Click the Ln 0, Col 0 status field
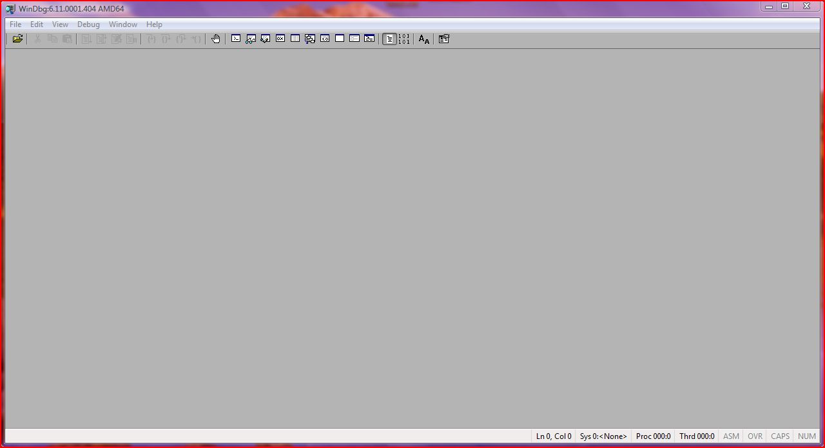 pyautogui.click(x=554, y=436)
